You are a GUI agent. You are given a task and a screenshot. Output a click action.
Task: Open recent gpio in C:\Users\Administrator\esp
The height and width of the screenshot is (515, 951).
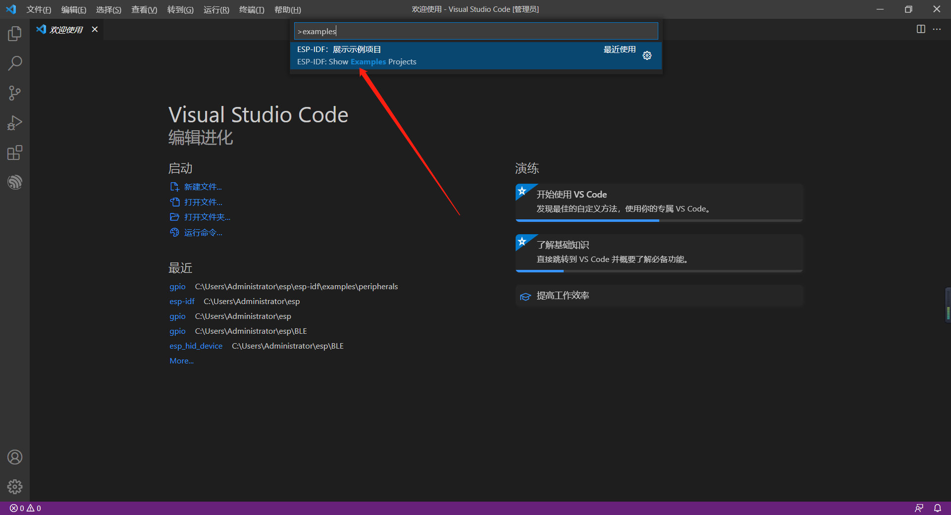coord(177,316)
